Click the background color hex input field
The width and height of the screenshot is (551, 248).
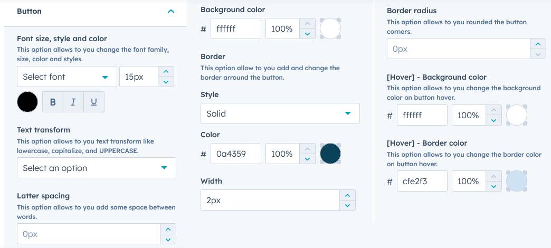point(235,28)
